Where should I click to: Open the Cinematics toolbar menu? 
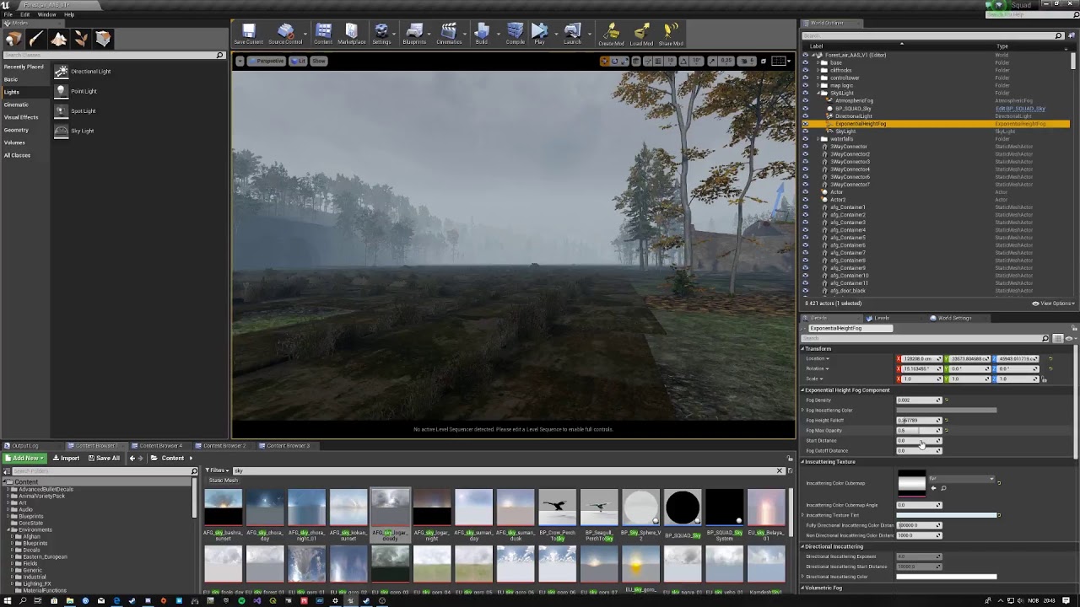(449, 34)
